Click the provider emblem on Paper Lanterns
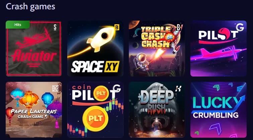Screen dimensions: 253x140 coord(55,88)
